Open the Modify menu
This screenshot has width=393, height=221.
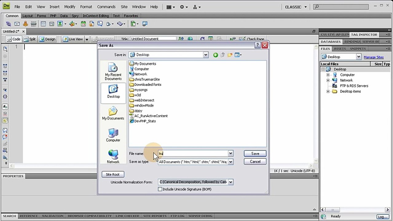coord(69,7)
